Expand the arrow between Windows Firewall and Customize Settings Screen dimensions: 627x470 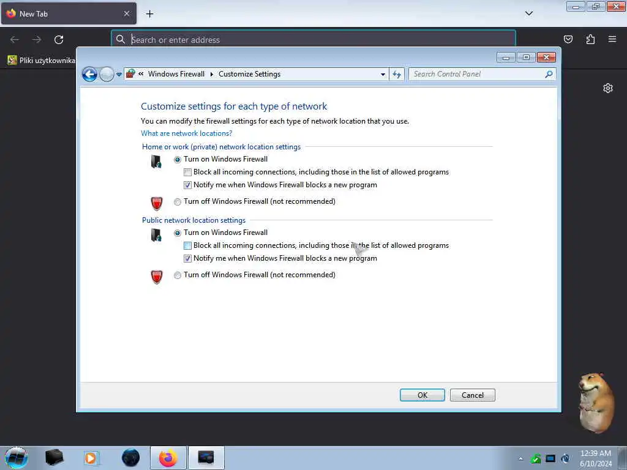point(211,74)
